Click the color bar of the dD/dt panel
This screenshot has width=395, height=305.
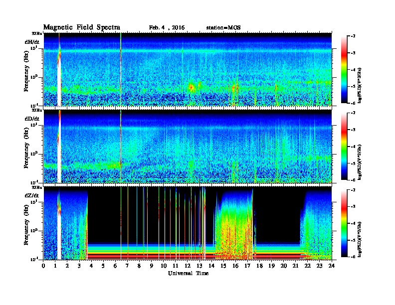pyautogui.click(x=344, y=147)
